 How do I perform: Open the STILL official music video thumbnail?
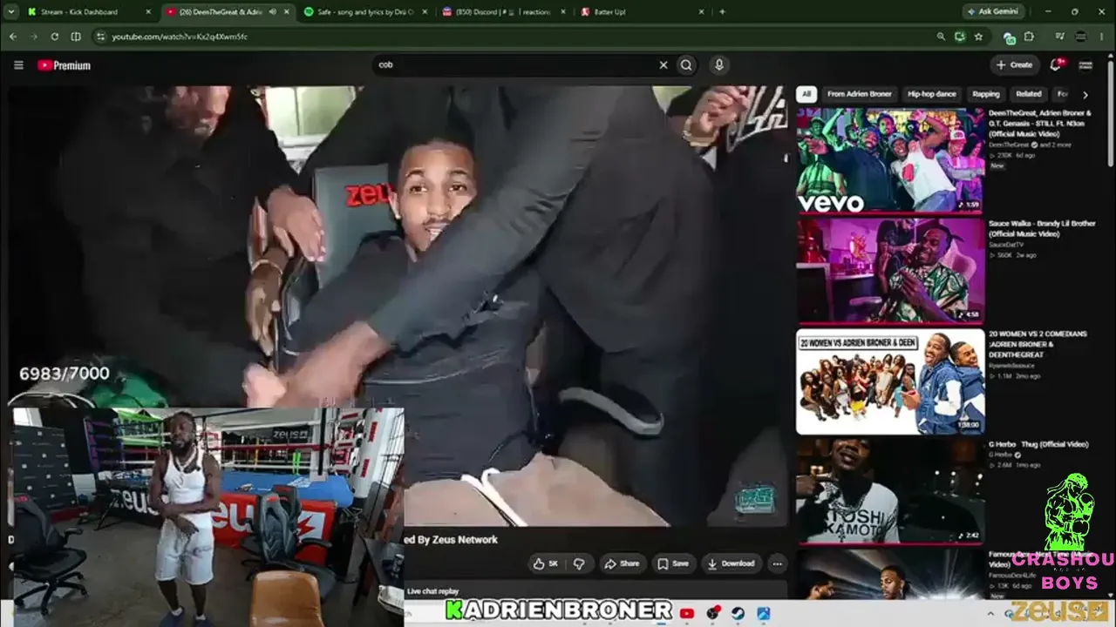pos(890,160)
